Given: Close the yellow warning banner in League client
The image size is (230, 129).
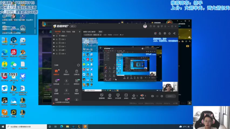Looking at the screenshot, I should click(189, 30).
